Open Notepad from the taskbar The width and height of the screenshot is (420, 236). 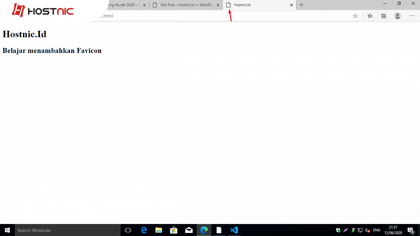[x=219, y=230]
